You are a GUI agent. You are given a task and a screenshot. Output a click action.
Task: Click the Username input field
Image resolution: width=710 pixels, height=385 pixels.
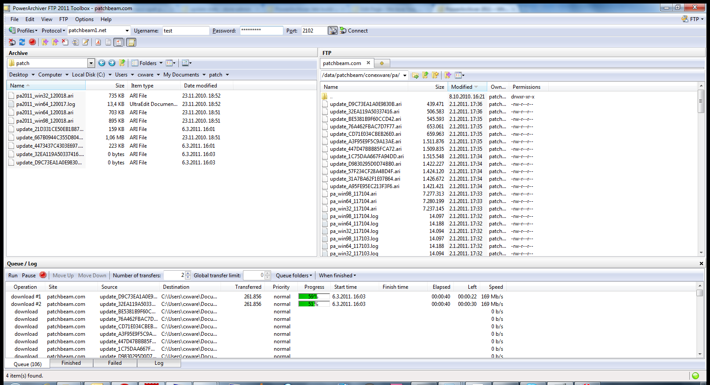186,30
